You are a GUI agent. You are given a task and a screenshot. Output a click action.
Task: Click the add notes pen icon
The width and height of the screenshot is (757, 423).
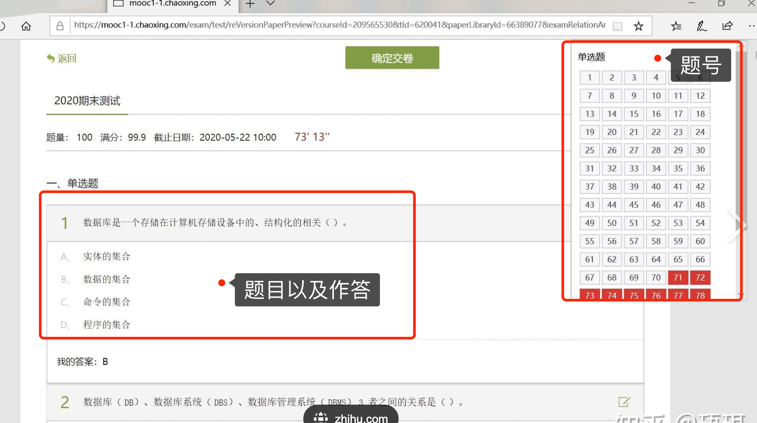tap(701, 26)
